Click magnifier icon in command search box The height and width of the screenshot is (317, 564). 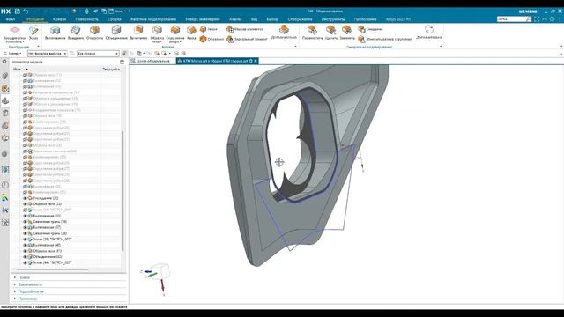(528, 19)
